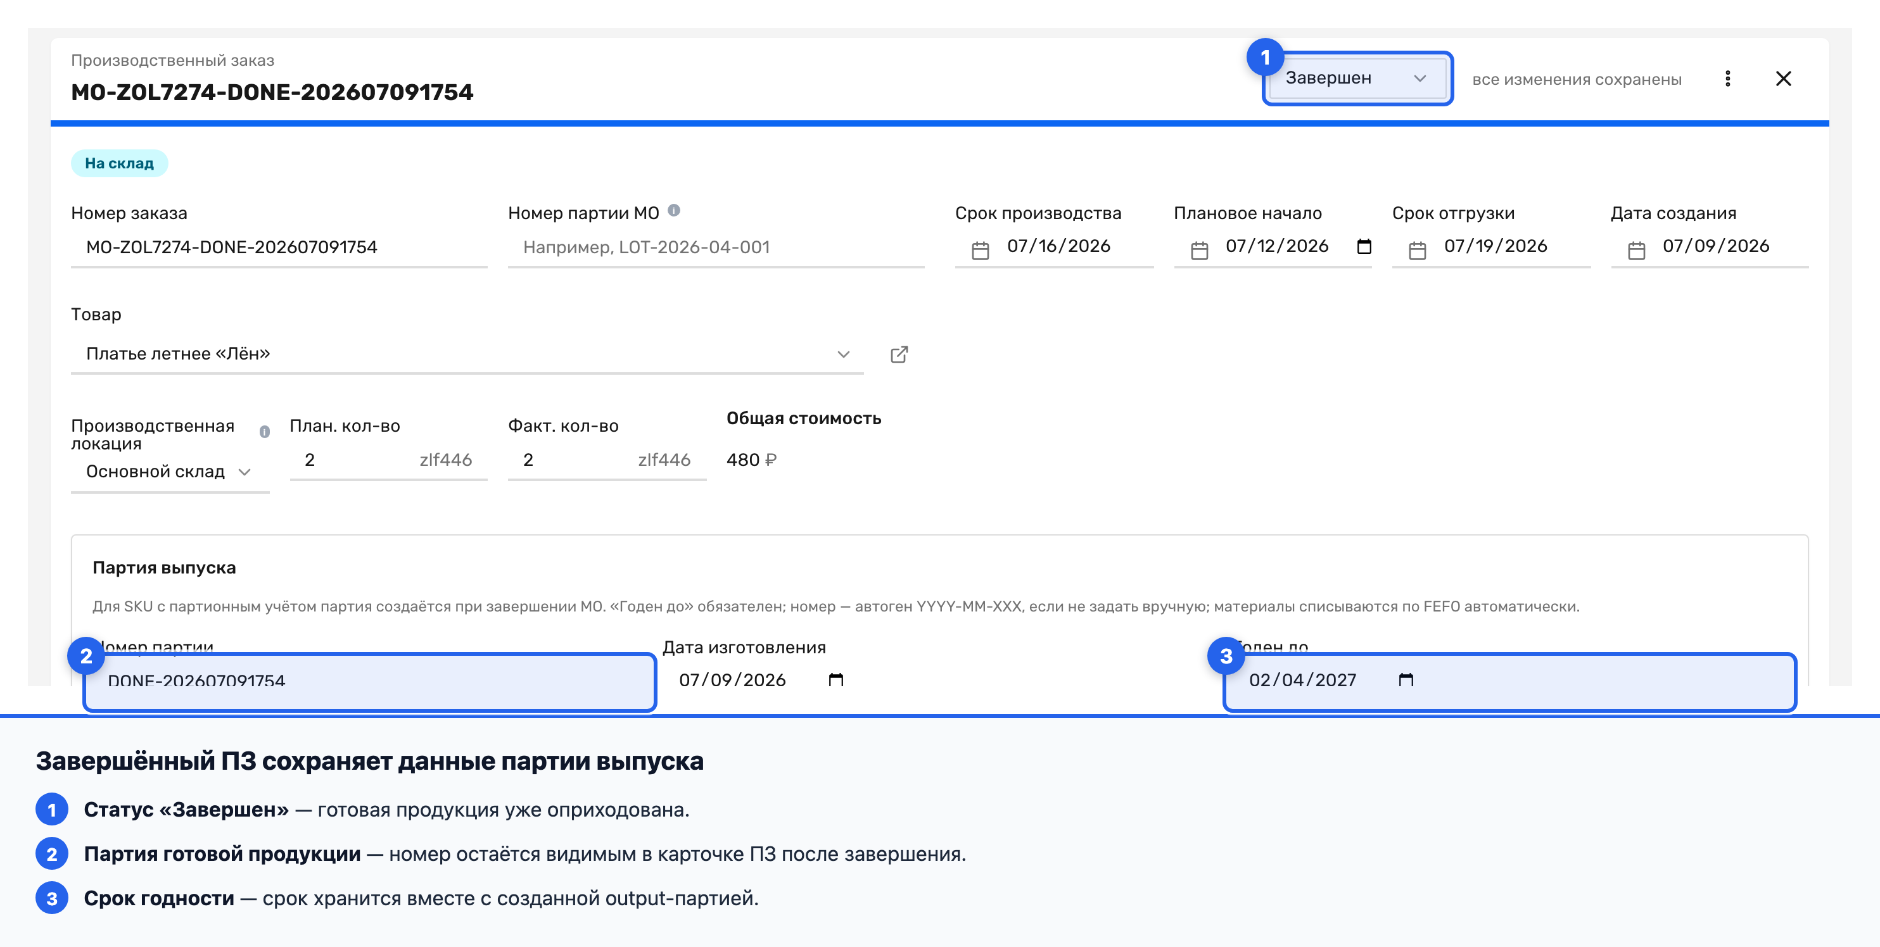Viewport: 1880px width, 947px height.
Task: Edit the Срок производства date 07/16/2026
Action: (1058, 247)
